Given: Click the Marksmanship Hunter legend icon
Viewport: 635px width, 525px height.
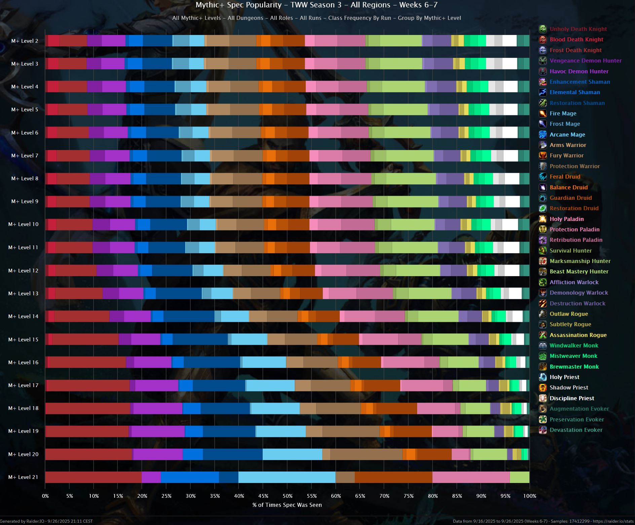Looking at the screenshot, I should pyautogui.click(x=543, y=261).
